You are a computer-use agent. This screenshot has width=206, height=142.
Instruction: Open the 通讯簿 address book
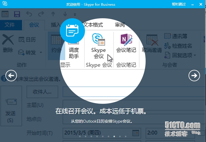click(x=176, y=36)
